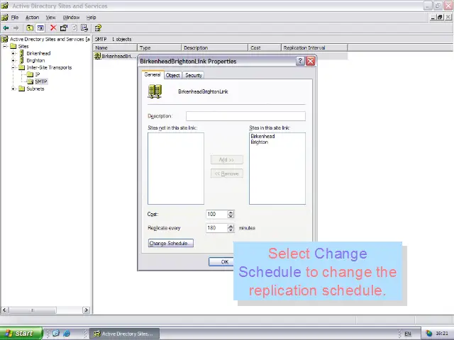Click the Subnets folder icon
Viewport: 454px width, 340px height.
[x=21, y=89]
